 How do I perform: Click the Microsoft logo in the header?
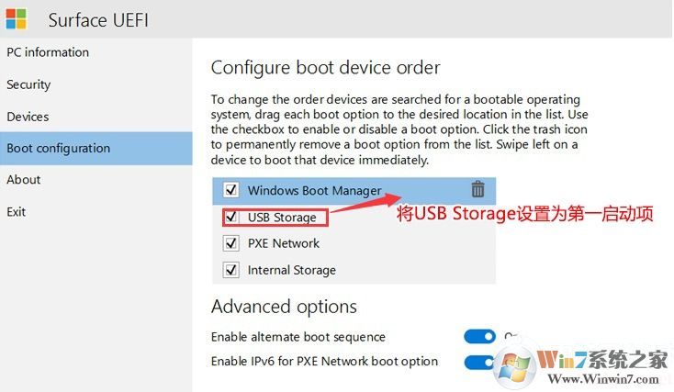16,18
